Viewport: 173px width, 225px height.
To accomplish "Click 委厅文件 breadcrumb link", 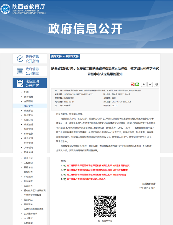I will point(56,56).
